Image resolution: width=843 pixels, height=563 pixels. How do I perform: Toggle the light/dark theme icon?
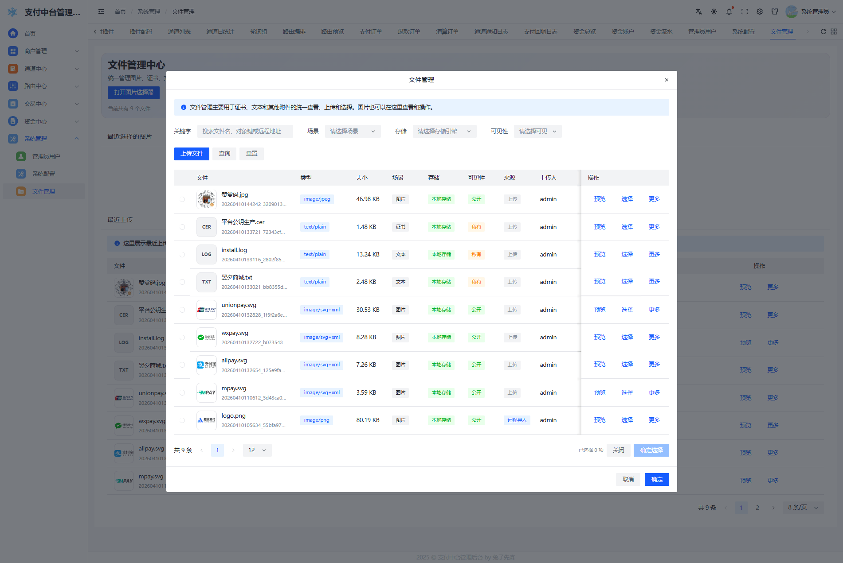point(714,12)
